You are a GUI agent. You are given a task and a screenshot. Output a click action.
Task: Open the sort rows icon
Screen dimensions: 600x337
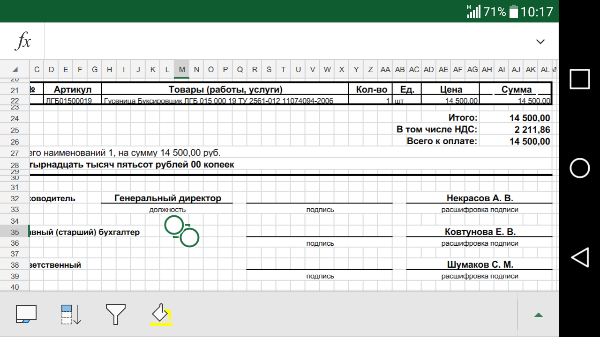[x=71, y=315]
